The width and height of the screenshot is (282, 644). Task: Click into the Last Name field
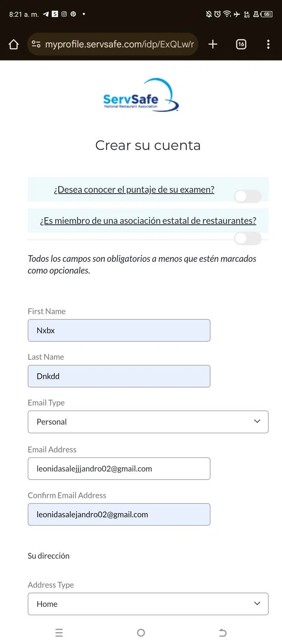point(119,376)
